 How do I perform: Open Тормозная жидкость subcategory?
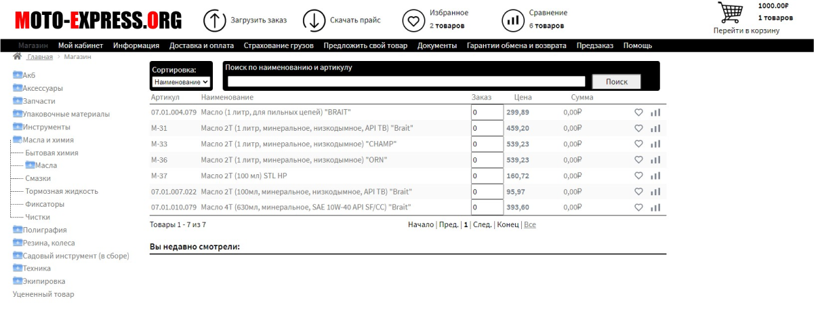point(62,191)
